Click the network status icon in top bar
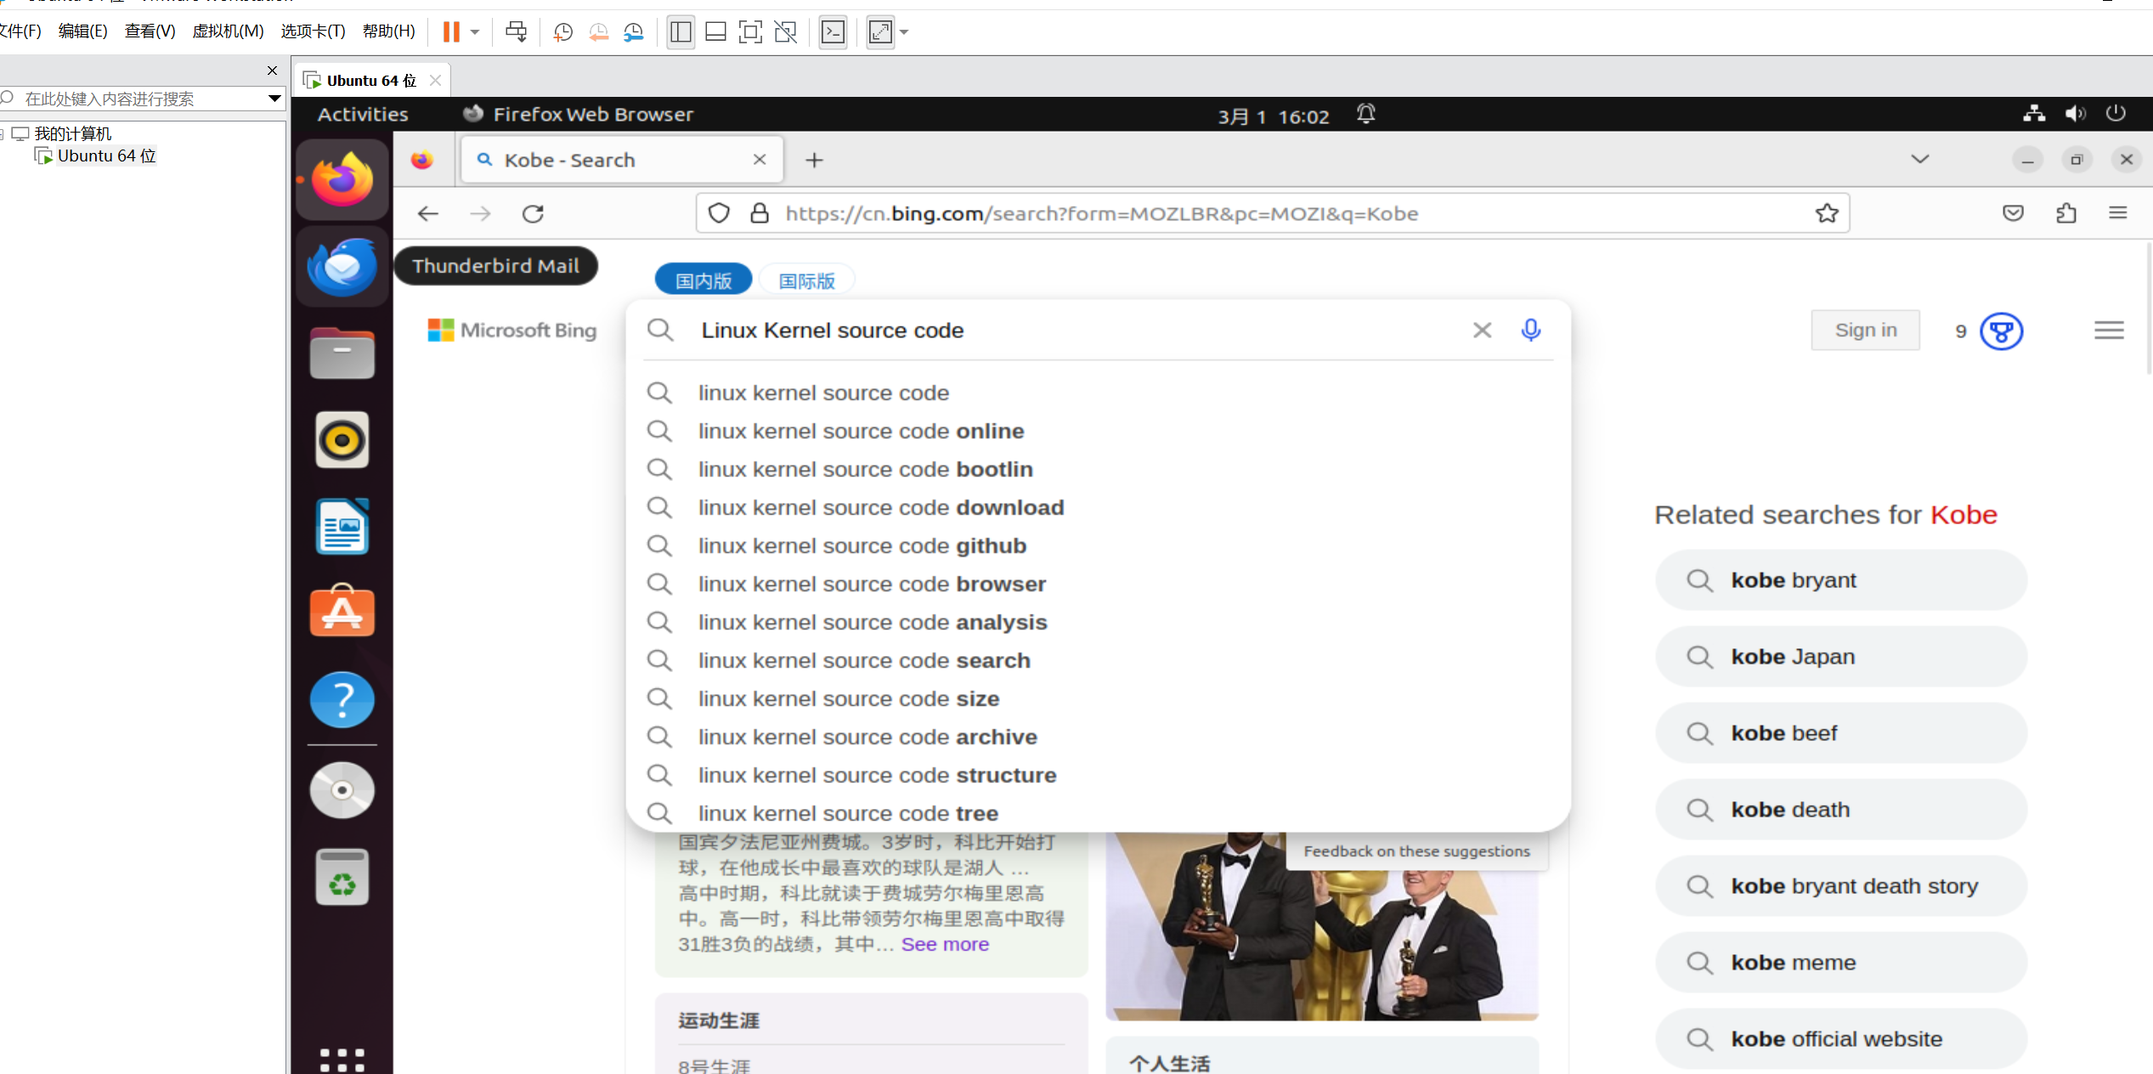This screenshot has height=1074, width=2153. 2034,114
